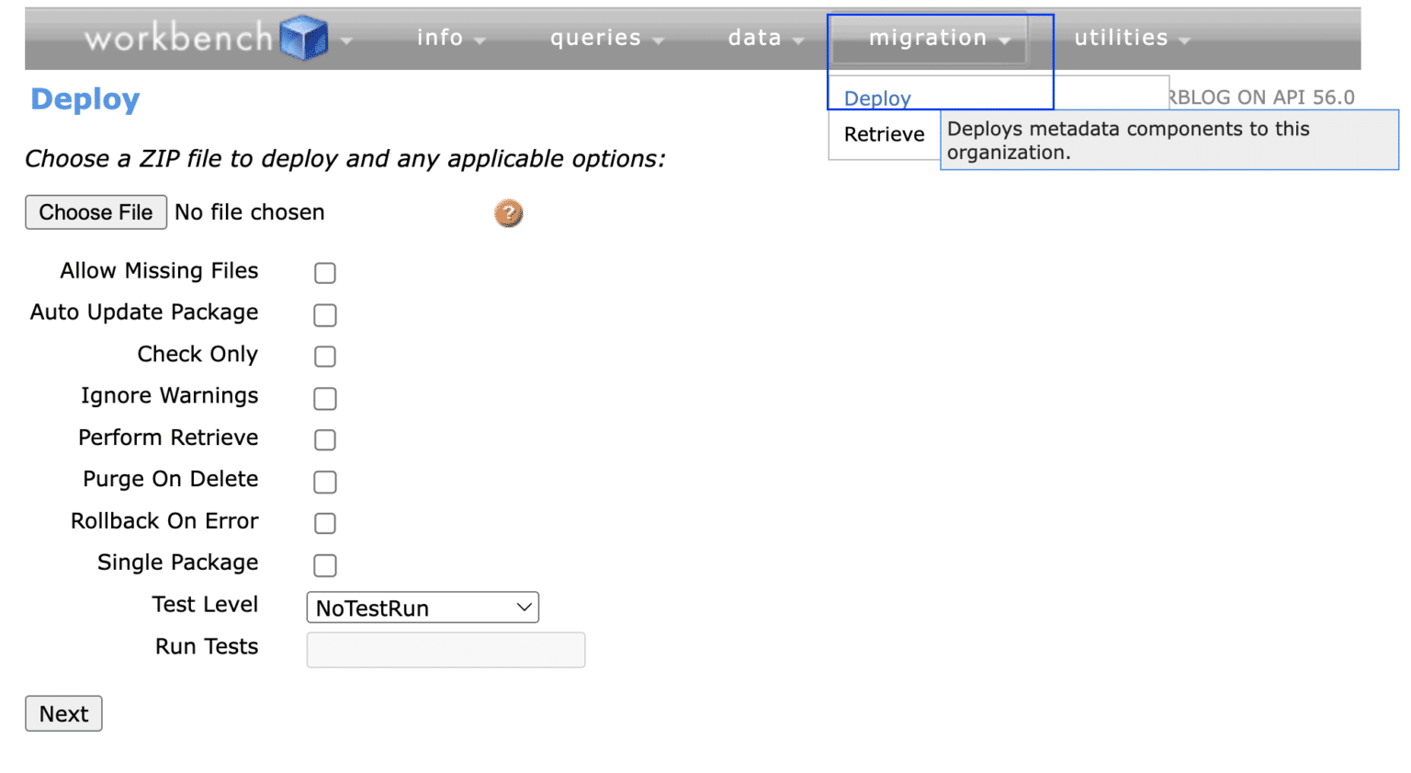
Task: Toggle the Single Package checkbox
Action: pyautogui.click(x=325, y=565)
